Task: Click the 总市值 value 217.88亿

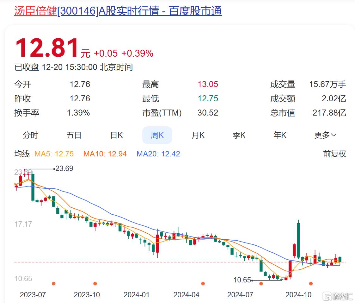Action: tap(329, 113)
